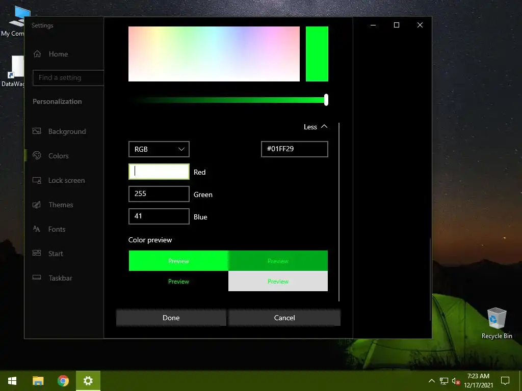The height and width of the screenshot is (391, 522).
Task: Click the muted volume icon
Action: pyautogui.click(x=456, y=381)
